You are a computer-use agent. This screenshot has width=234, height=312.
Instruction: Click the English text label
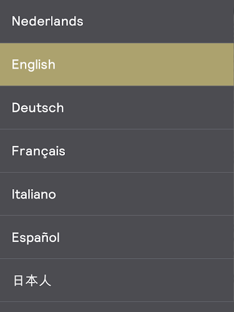(x=34, y=65)
